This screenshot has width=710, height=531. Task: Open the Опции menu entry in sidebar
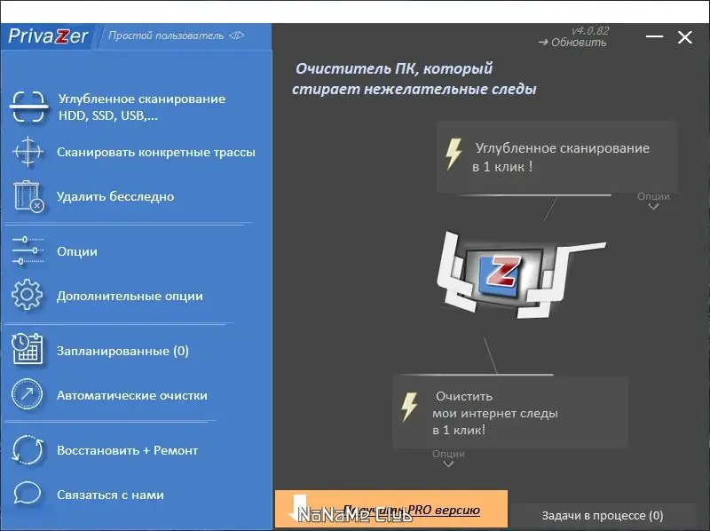coord(77,251)
